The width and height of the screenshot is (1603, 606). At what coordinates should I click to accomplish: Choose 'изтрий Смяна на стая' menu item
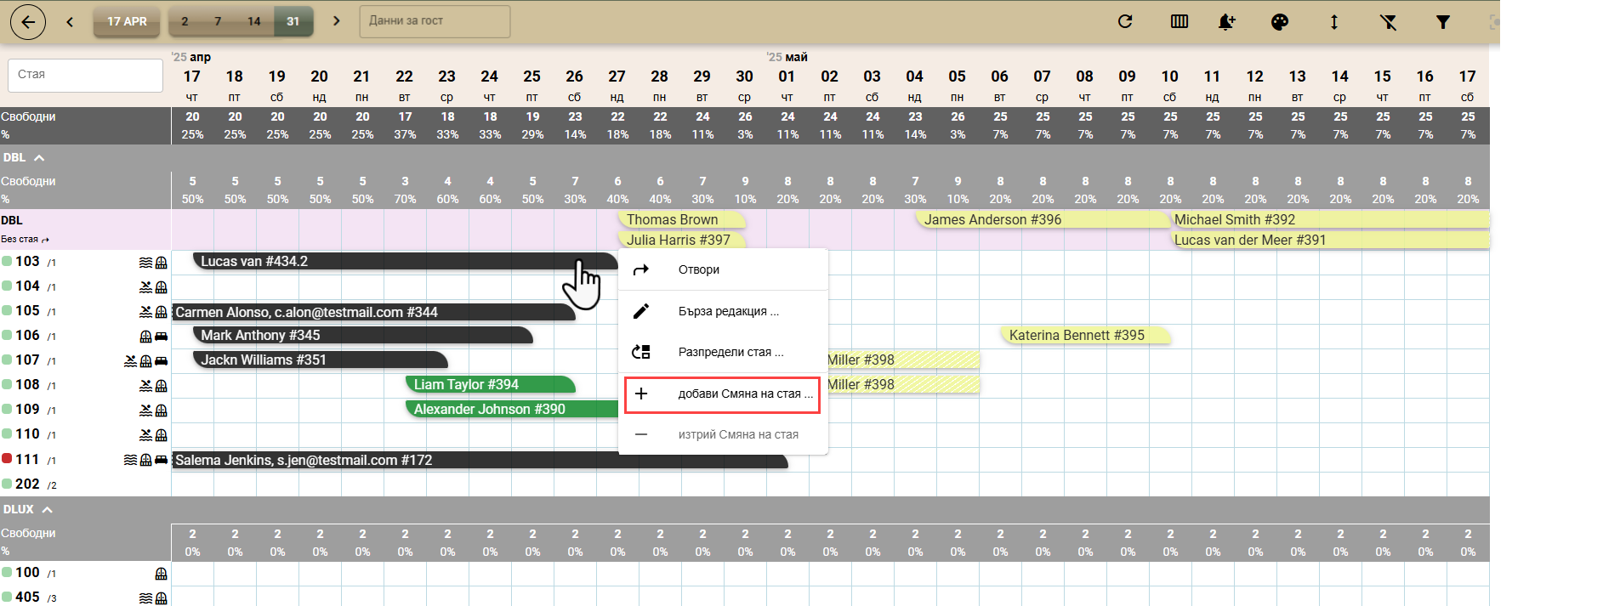point(724,434)
